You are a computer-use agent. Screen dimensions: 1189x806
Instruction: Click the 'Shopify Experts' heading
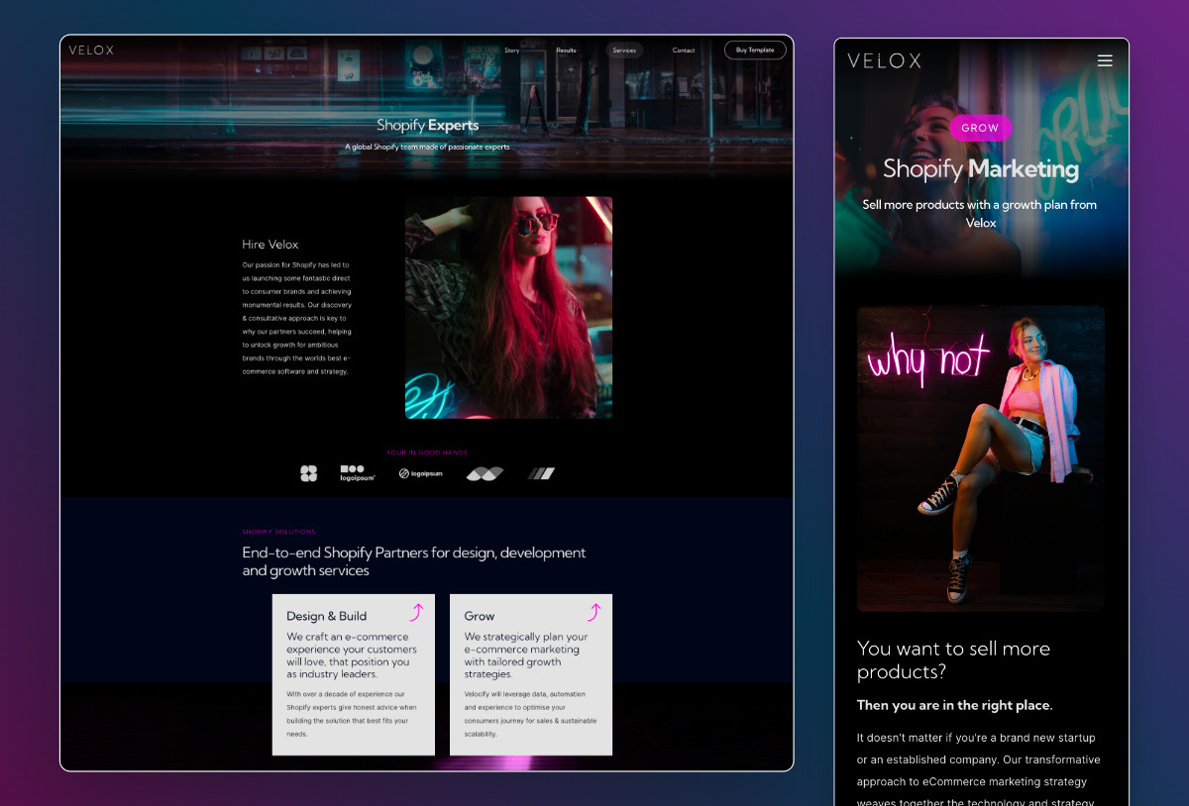tap(427, 126)
